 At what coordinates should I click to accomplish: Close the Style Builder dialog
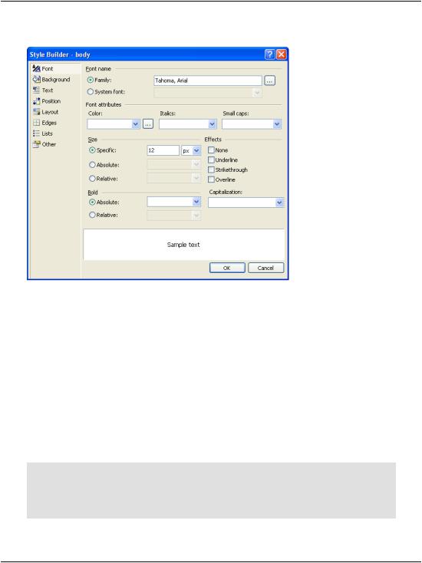coord(282,54)
